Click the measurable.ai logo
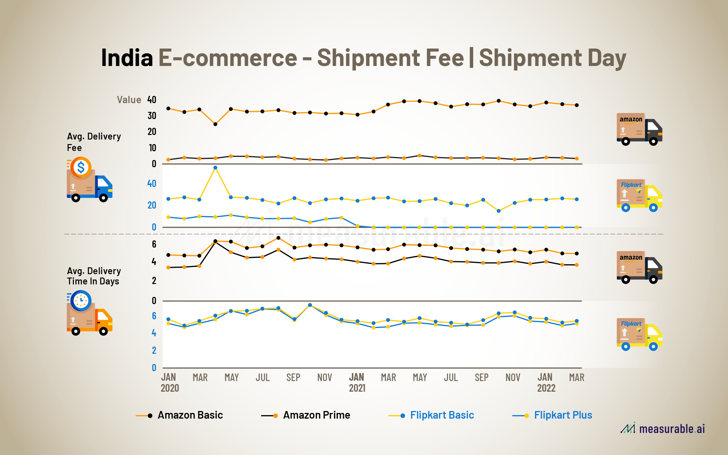 [662, 428]
